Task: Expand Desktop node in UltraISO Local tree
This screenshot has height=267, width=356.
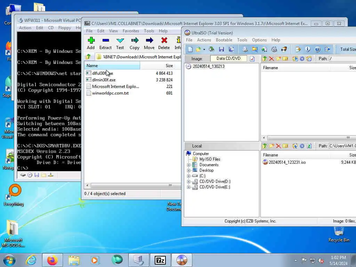Action: coord(189,170)
